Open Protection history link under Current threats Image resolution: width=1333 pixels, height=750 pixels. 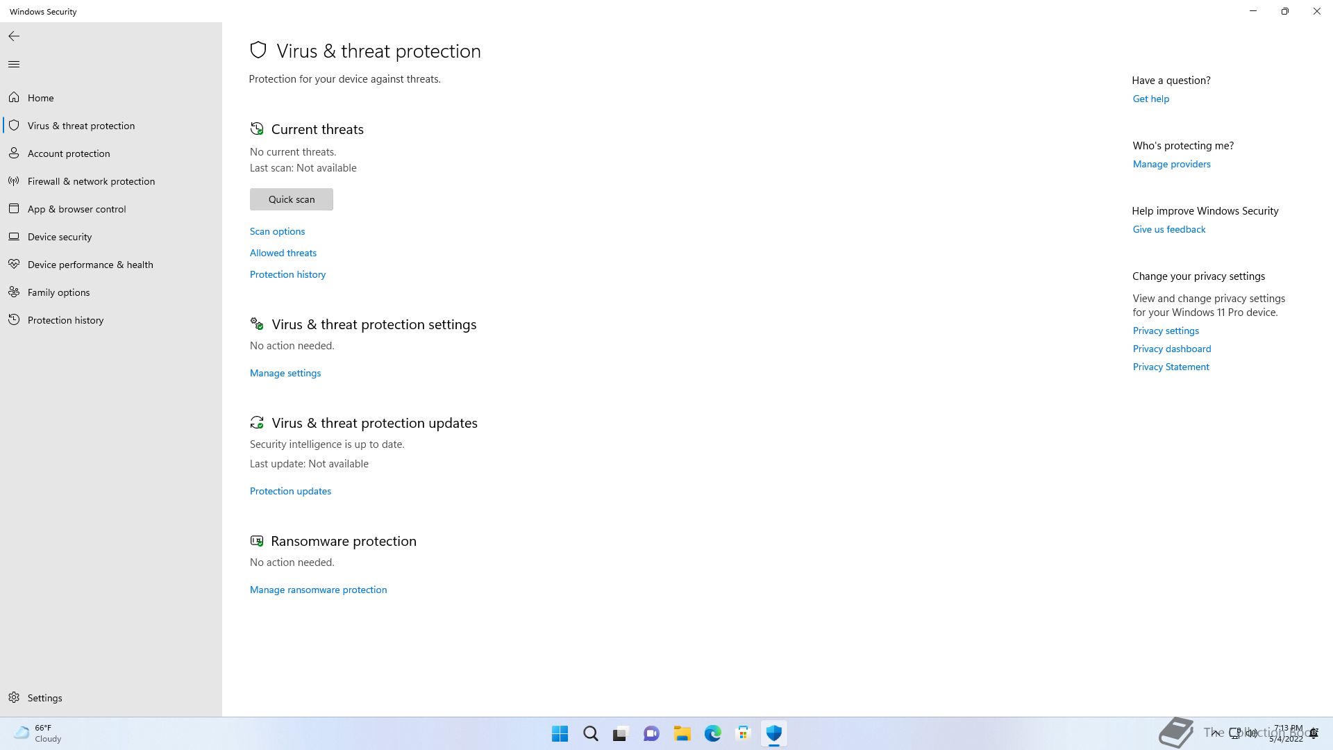point(287,274)
